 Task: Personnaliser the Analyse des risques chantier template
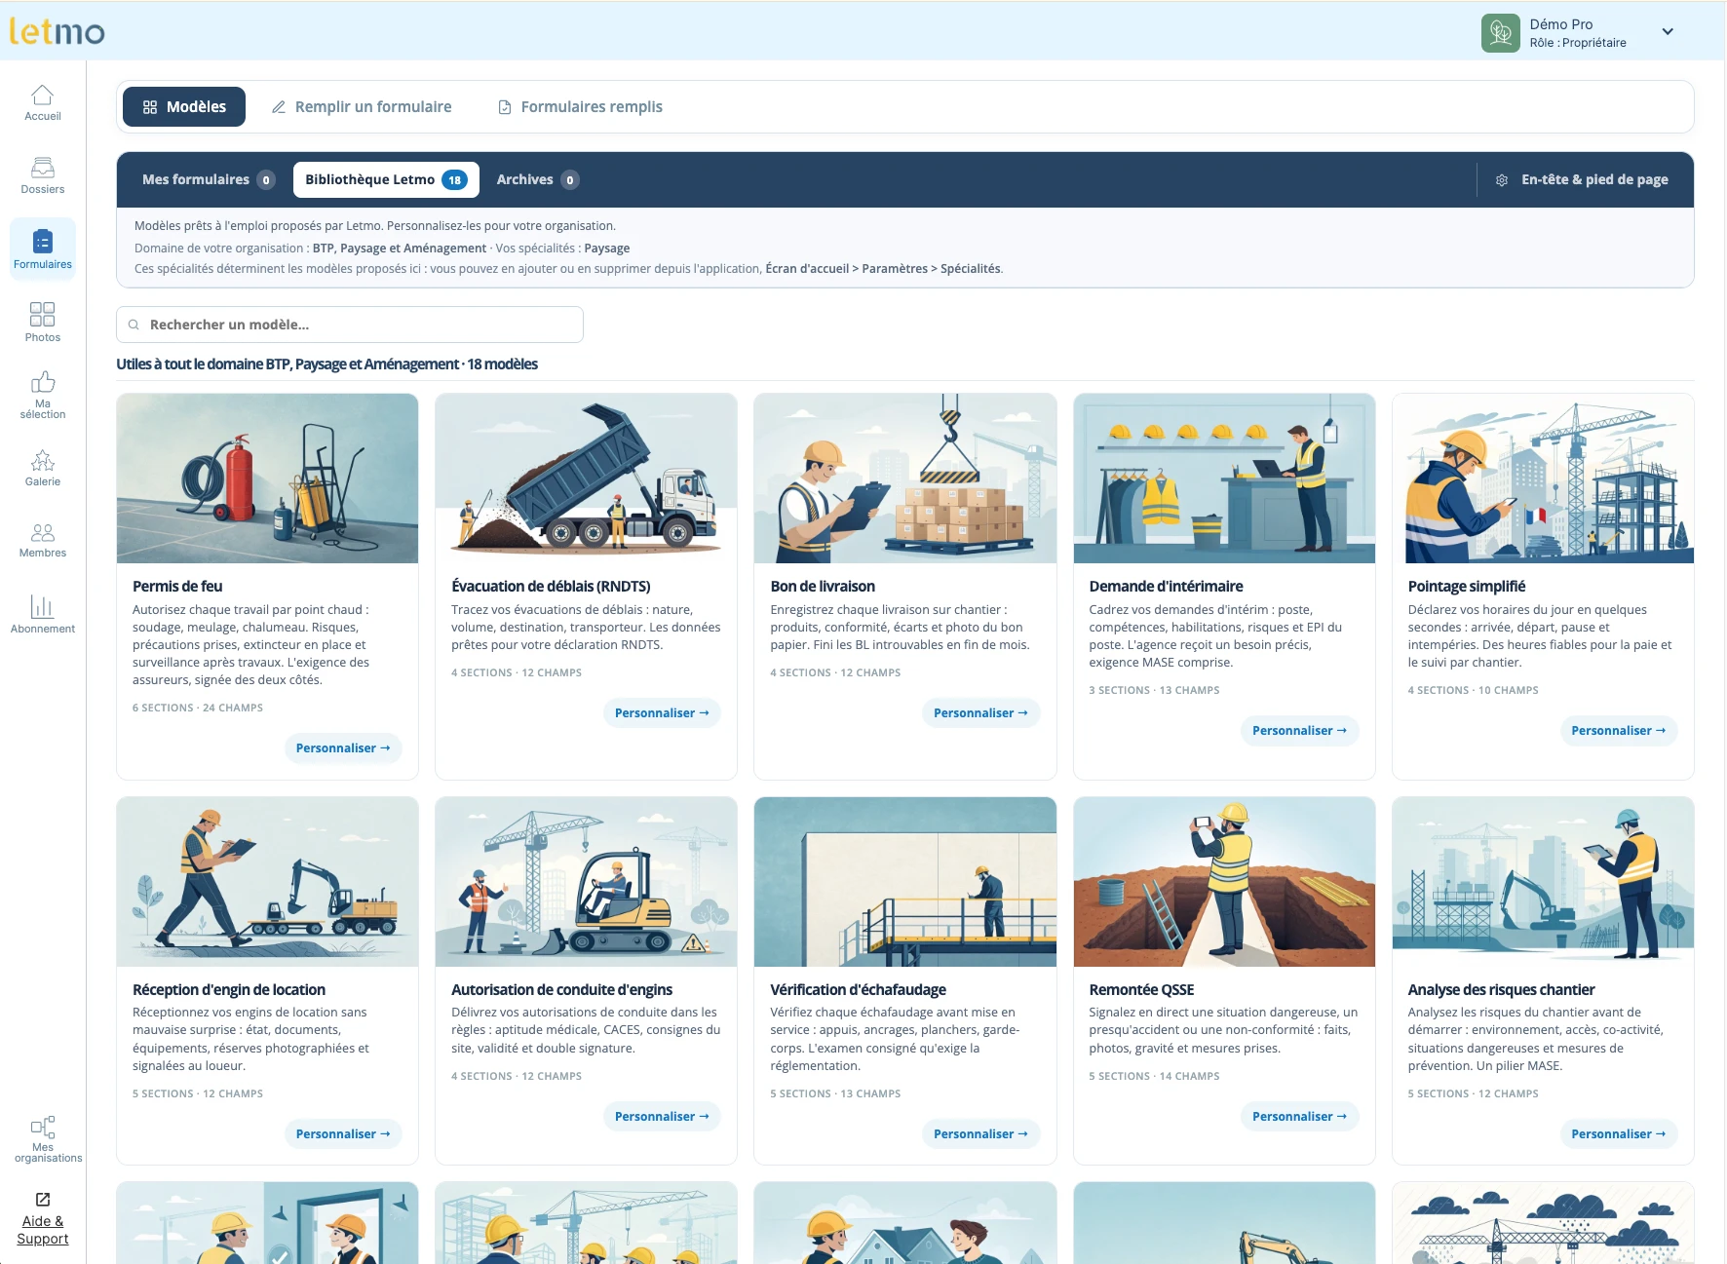pos(1618,1134)
